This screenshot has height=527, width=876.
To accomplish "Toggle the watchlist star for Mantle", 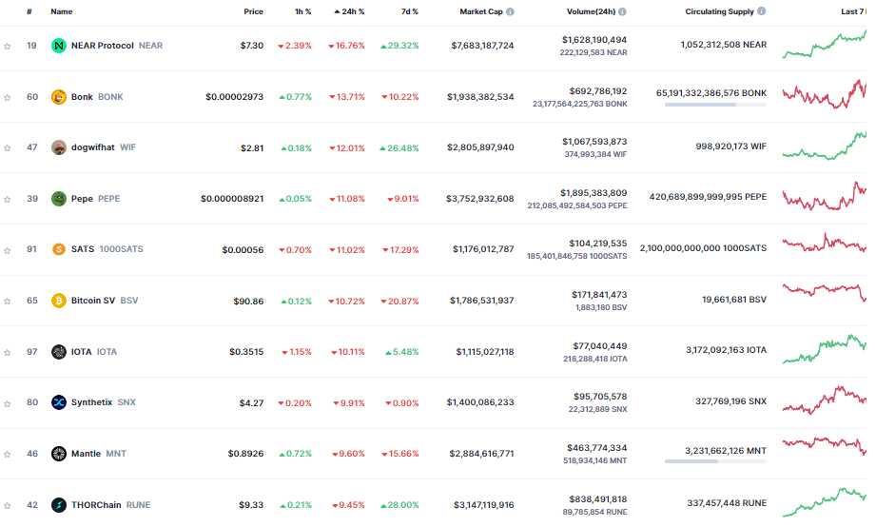I will click(x=8, y=455).
